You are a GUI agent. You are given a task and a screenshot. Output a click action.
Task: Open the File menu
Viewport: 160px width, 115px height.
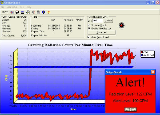click(x=3, y=7)
